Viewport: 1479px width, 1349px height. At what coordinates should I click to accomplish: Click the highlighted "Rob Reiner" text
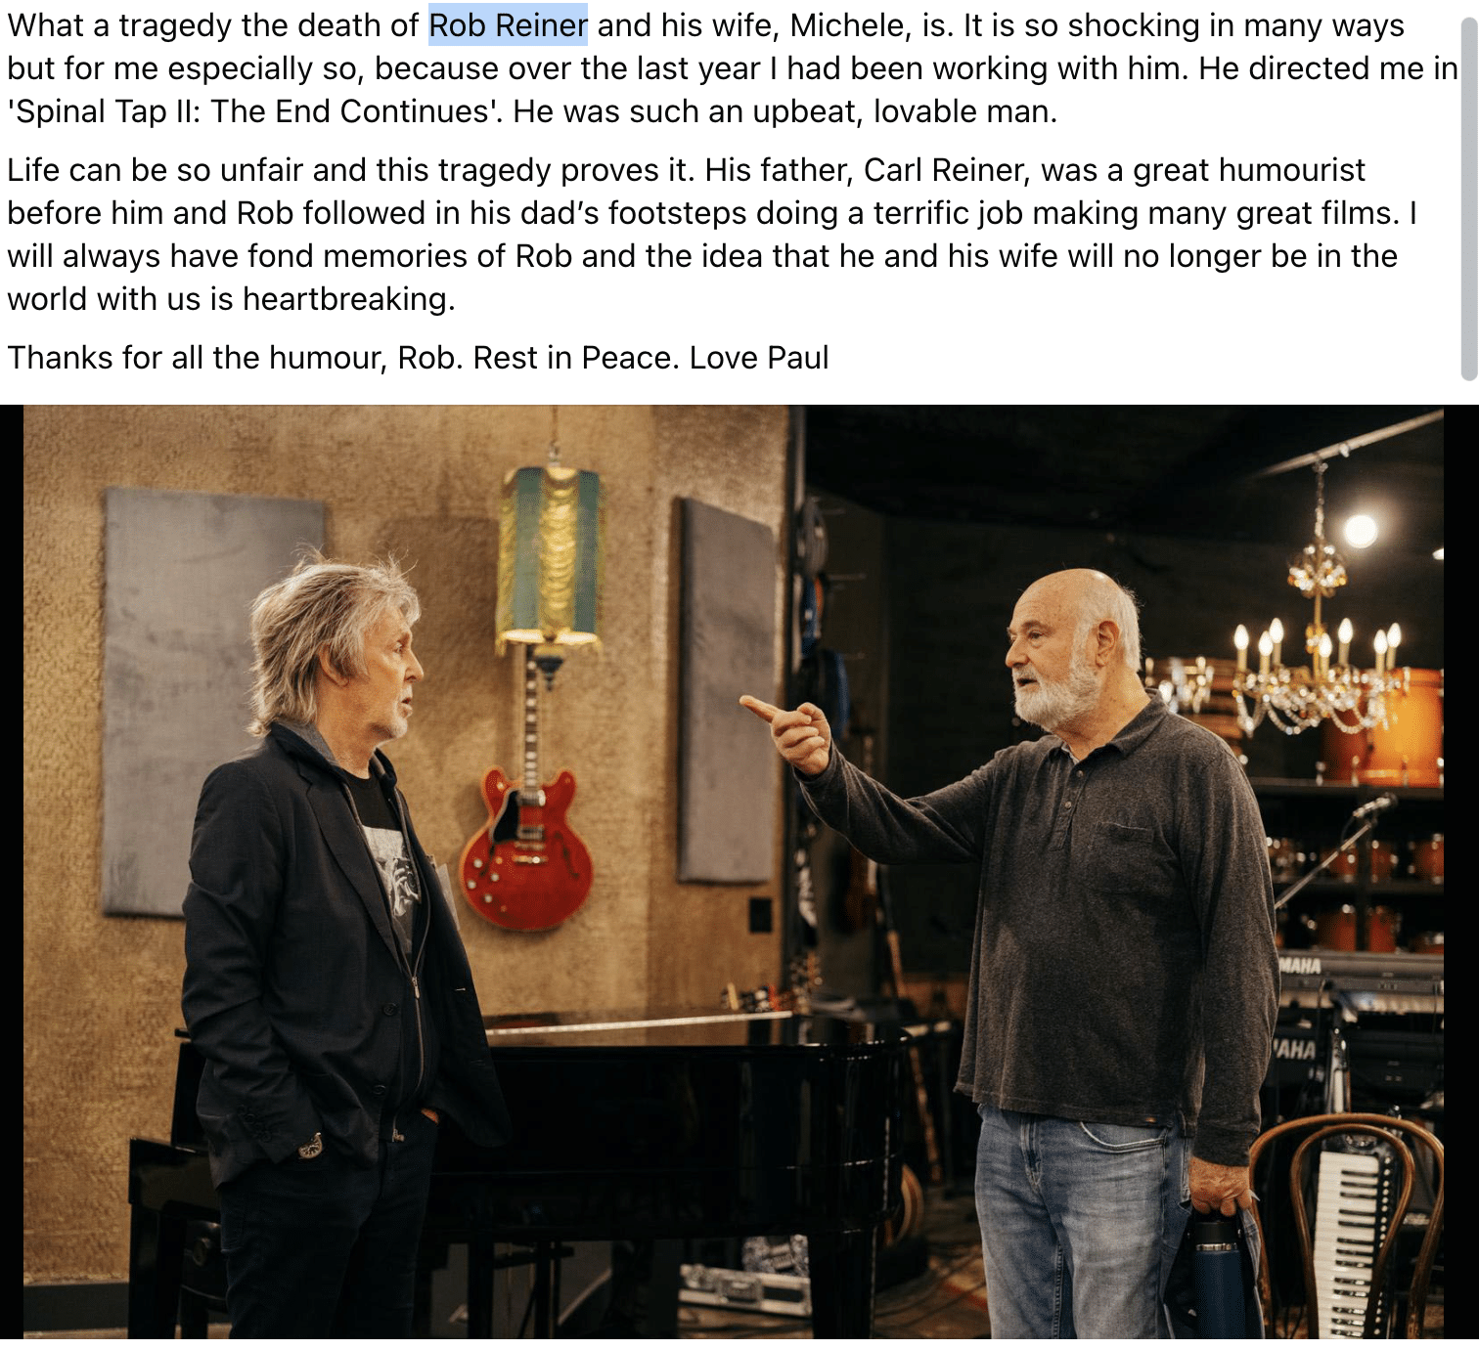click(x=508, y=24)
